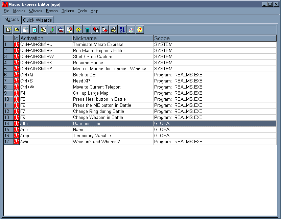Select the Temporary Variable macro

pos(113,136)
